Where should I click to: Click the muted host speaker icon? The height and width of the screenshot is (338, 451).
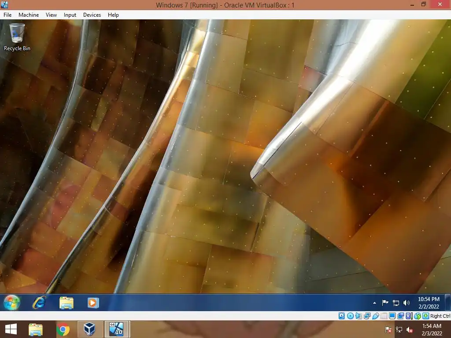410,329
